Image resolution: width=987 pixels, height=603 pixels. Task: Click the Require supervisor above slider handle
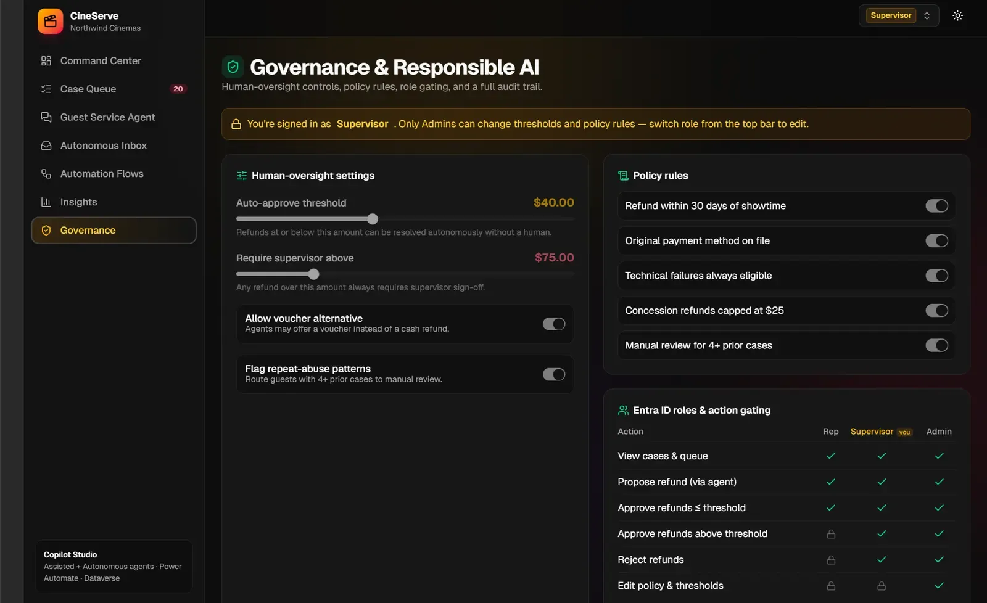click(314, 274)
